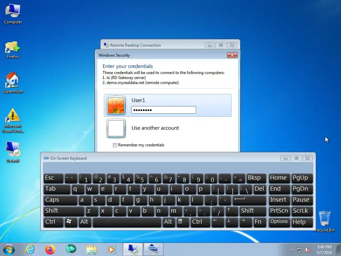Tap the left arrow key on-screen

(x=218, y=222)
